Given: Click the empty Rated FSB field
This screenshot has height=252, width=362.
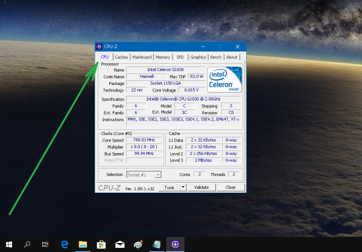Looking at the screenshot, I should tap(144, 160).
